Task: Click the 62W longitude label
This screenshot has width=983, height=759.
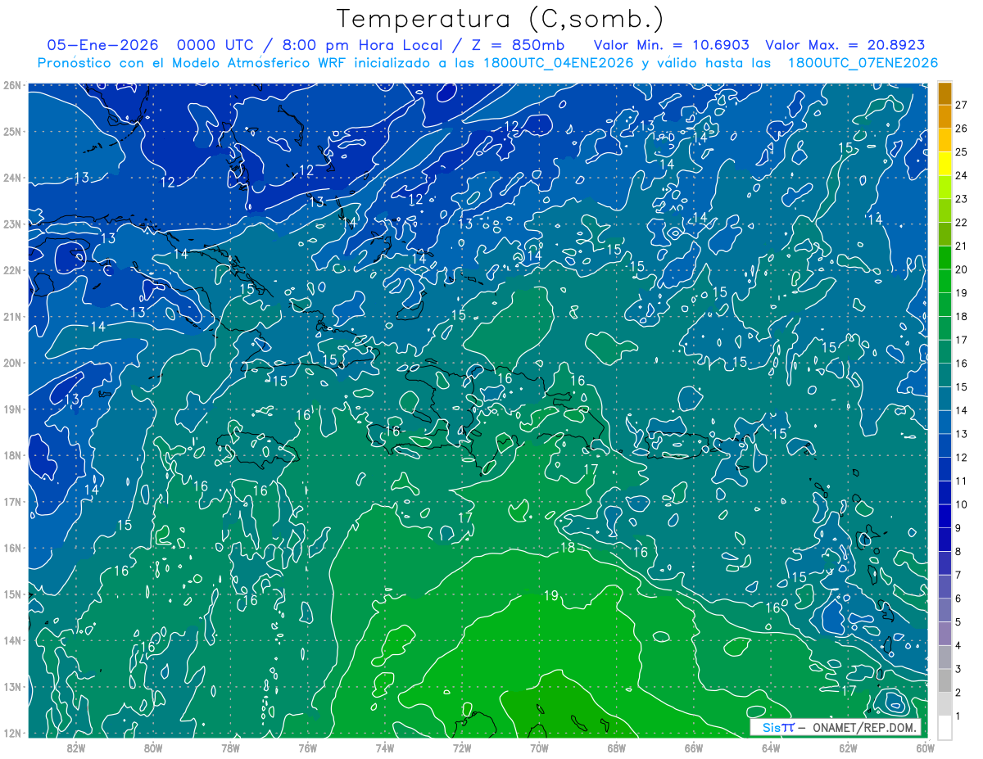Action: (848, 747)
